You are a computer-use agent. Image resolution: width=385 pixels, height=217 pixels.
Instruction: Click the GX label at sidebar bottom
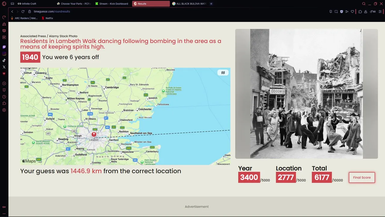pos(4,207)
